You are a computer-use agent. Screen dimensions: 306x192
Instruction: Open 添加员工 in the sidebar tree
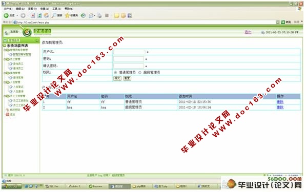coord(18,63)
